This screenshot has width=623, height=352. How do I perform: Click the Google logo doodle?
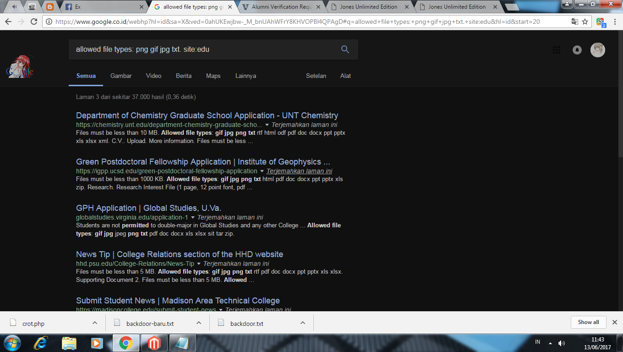20,67
